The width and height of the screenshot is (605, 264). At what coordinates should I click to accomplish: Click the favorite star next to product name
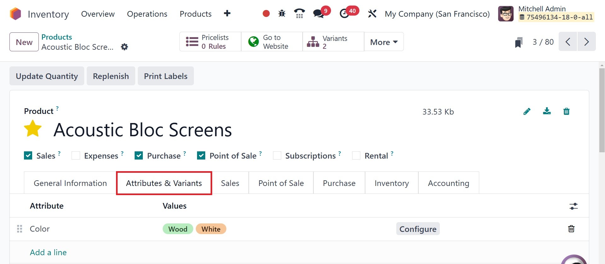(33, 129)
